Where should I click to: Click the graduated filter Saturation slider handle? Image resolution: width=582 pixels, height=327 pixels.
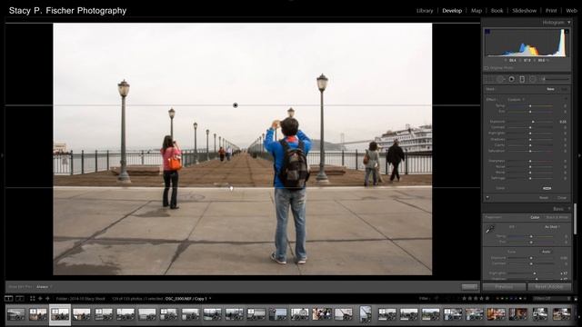click(530, 152)
